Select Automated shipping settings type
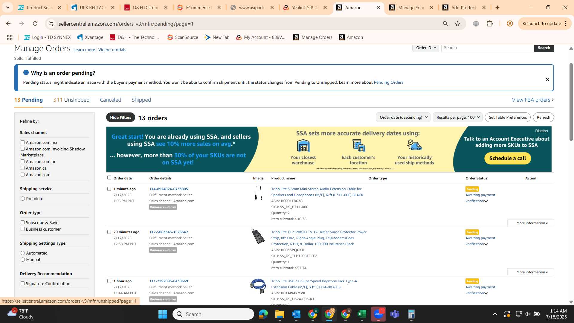The width and height of the screenshot is (574, 323). click(23, 253)
